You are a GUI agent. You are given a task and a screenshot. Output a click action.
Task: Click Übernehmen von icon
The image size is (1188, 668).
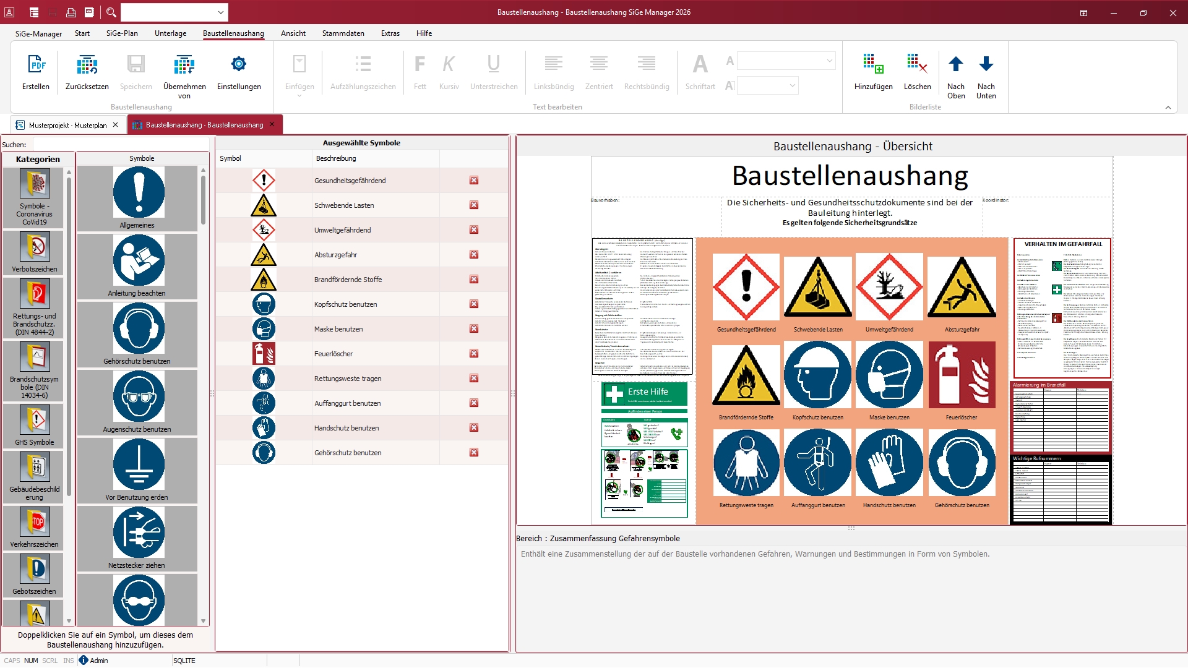[x=184, y=65]
